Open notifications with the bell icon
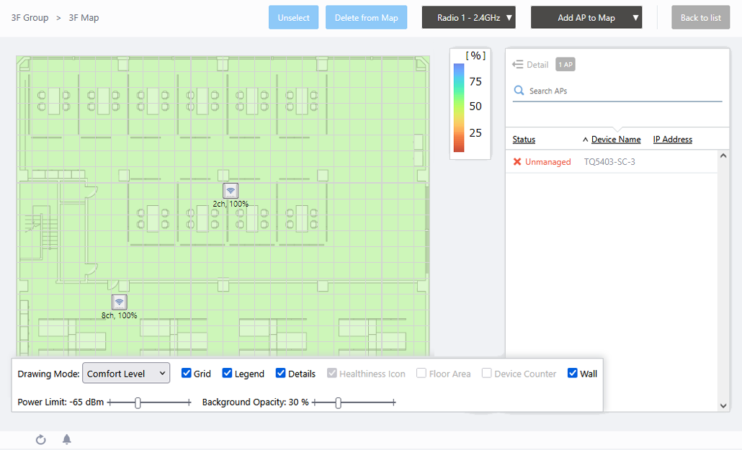Screen dimensions: 742x450 [x=67, y=439]
